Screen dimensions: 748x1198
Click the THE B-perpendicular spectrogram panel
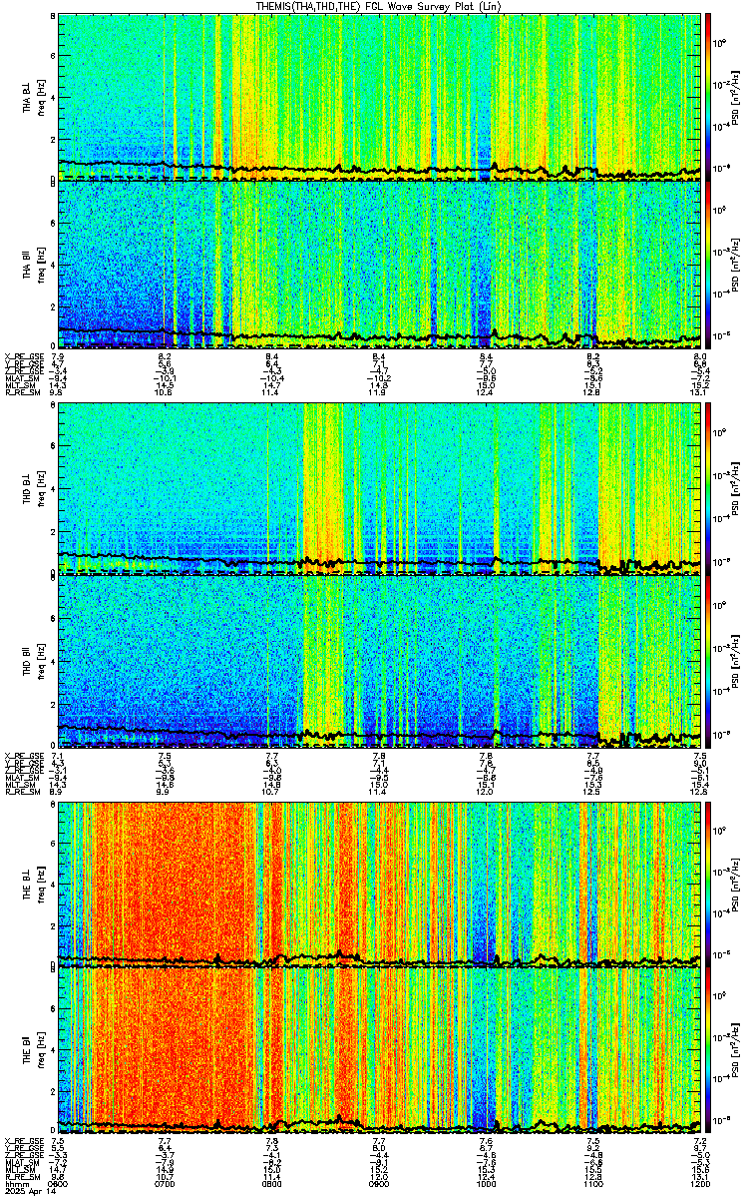click(x=379, y=884)
